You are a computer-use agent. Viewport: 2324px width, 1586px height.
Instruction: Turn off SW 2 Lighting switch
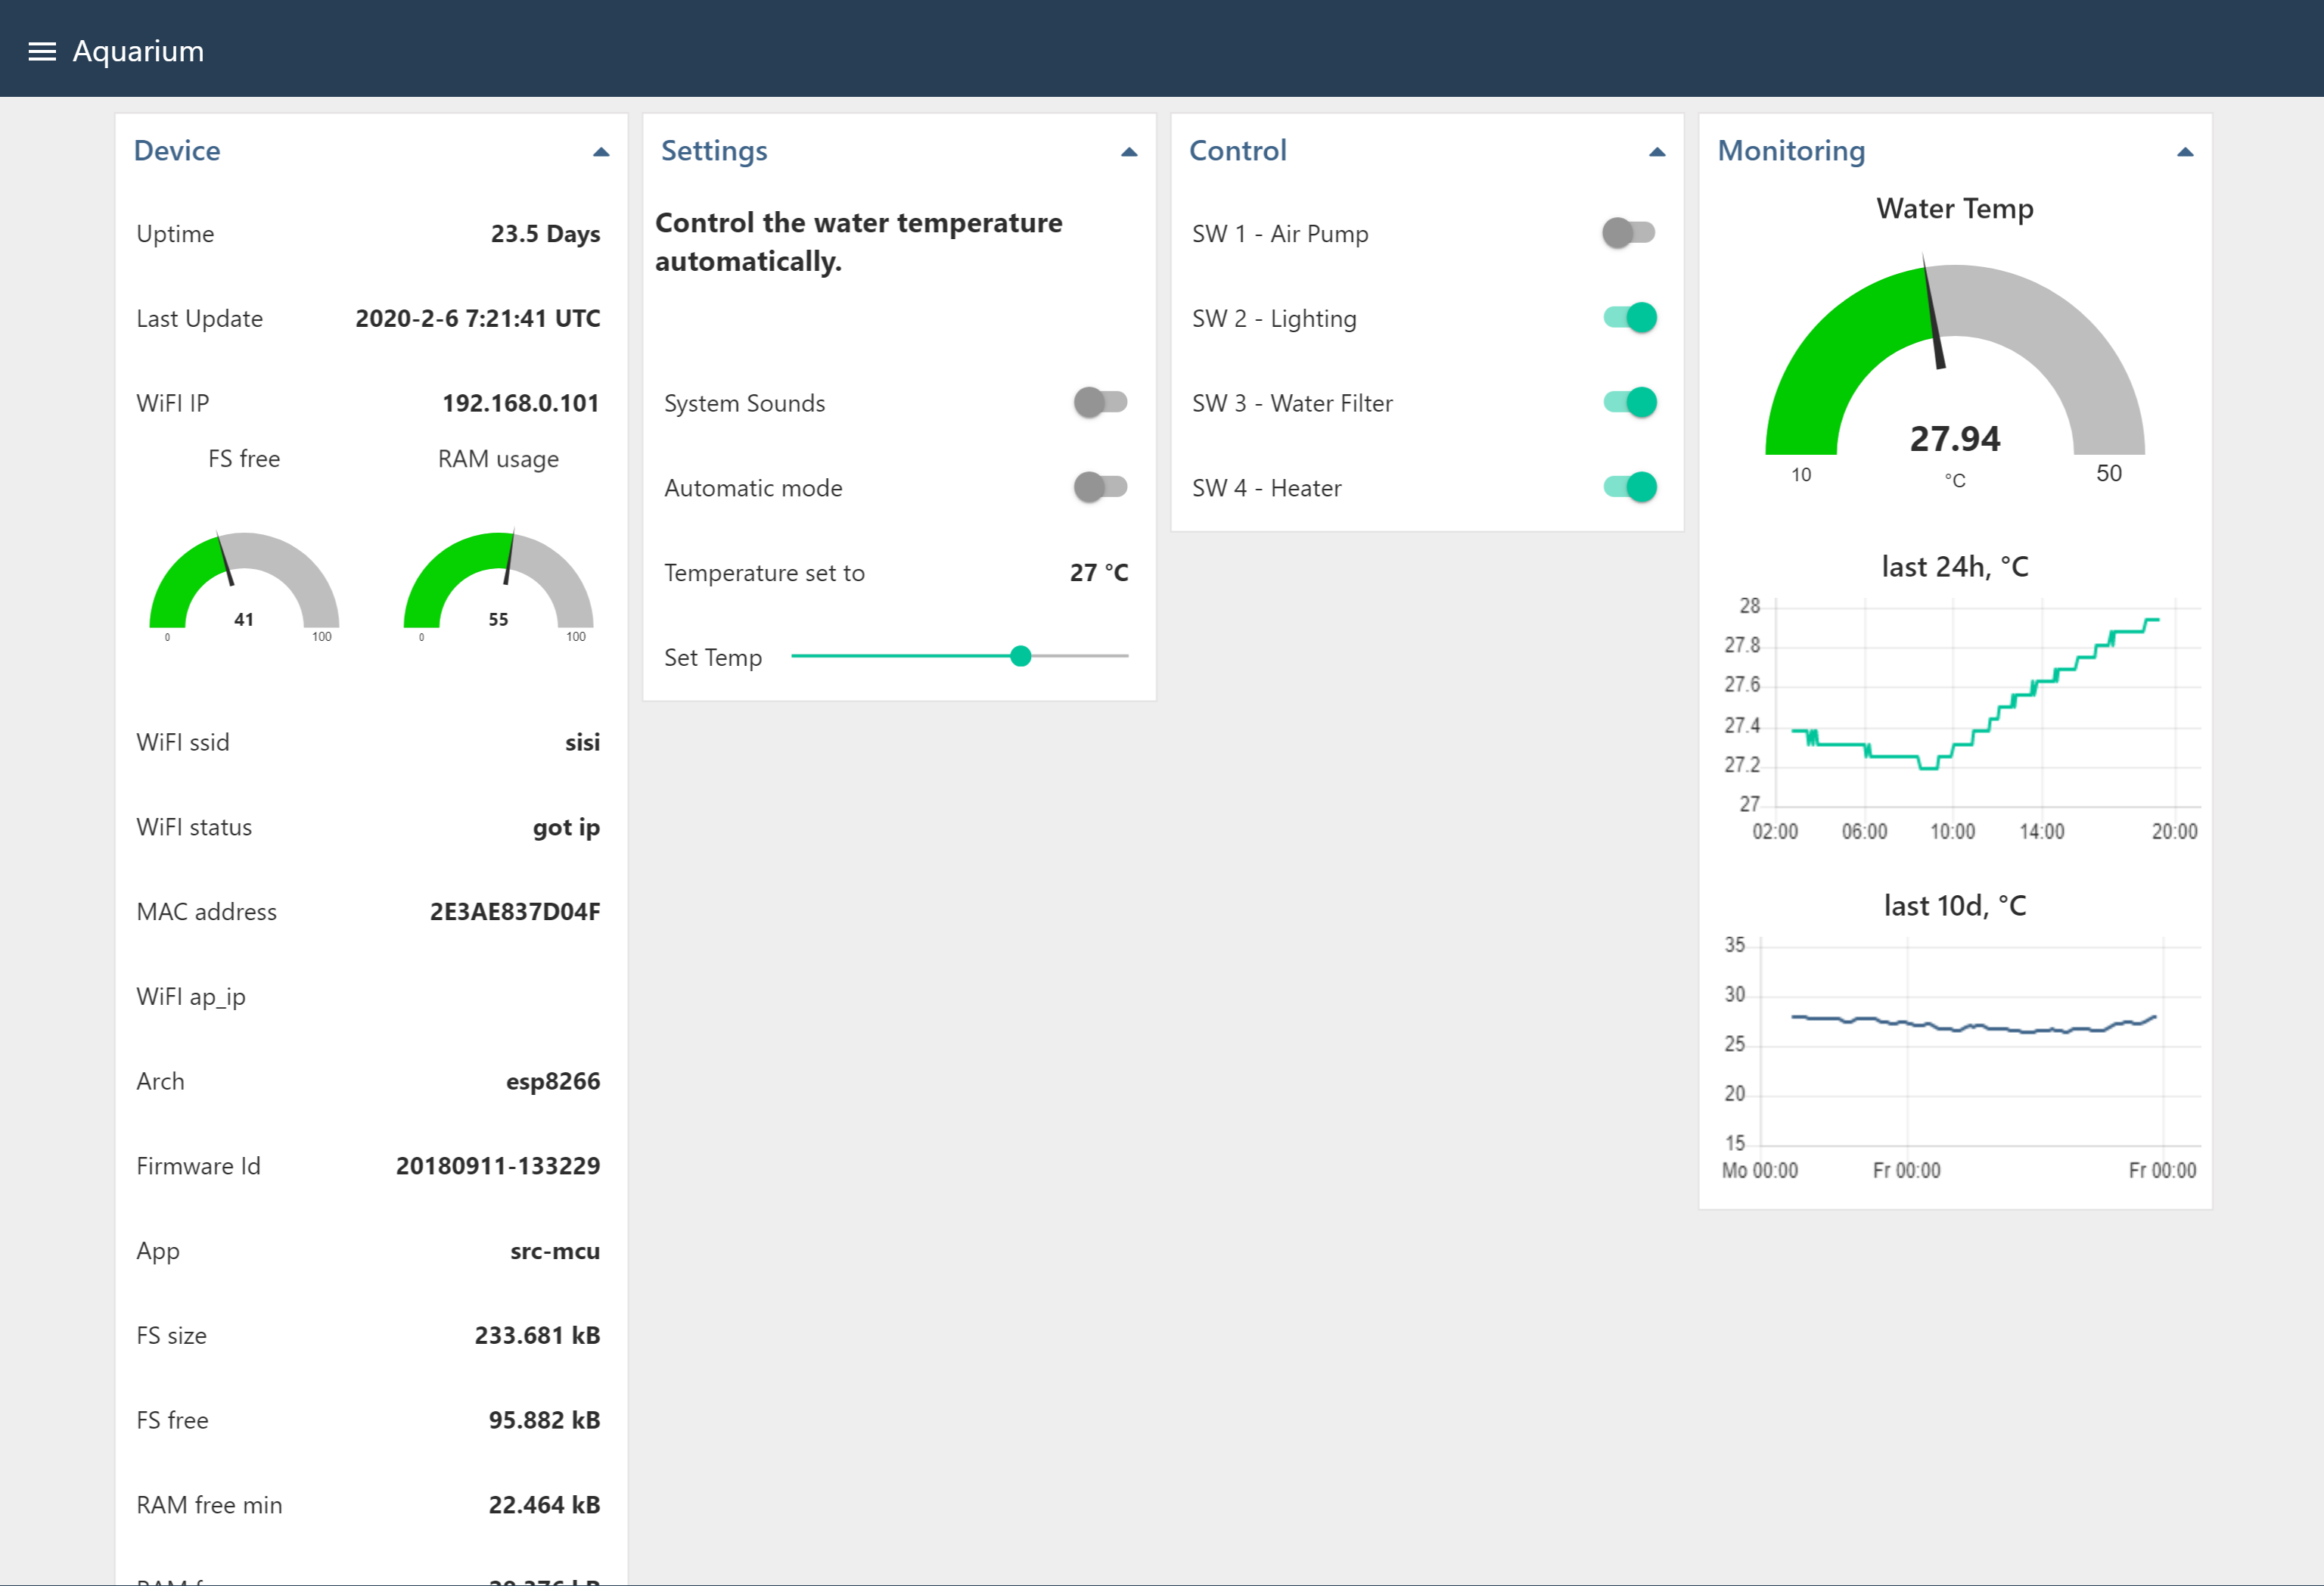1631,318
